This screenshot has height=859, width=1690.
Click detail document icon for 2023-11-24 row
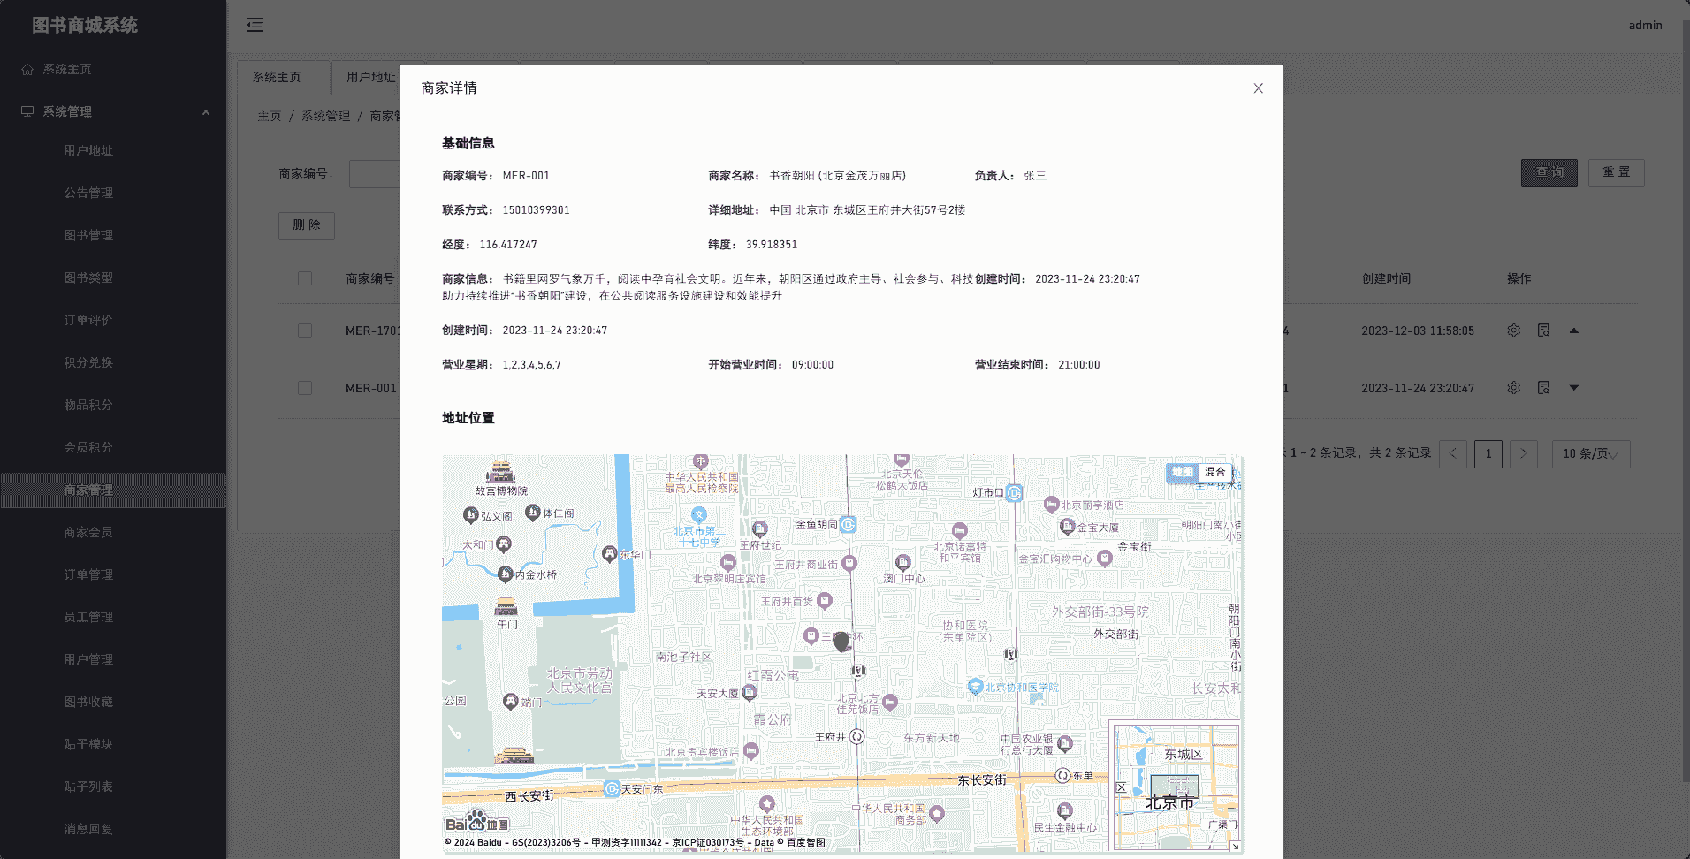(x=1543, y=388)
